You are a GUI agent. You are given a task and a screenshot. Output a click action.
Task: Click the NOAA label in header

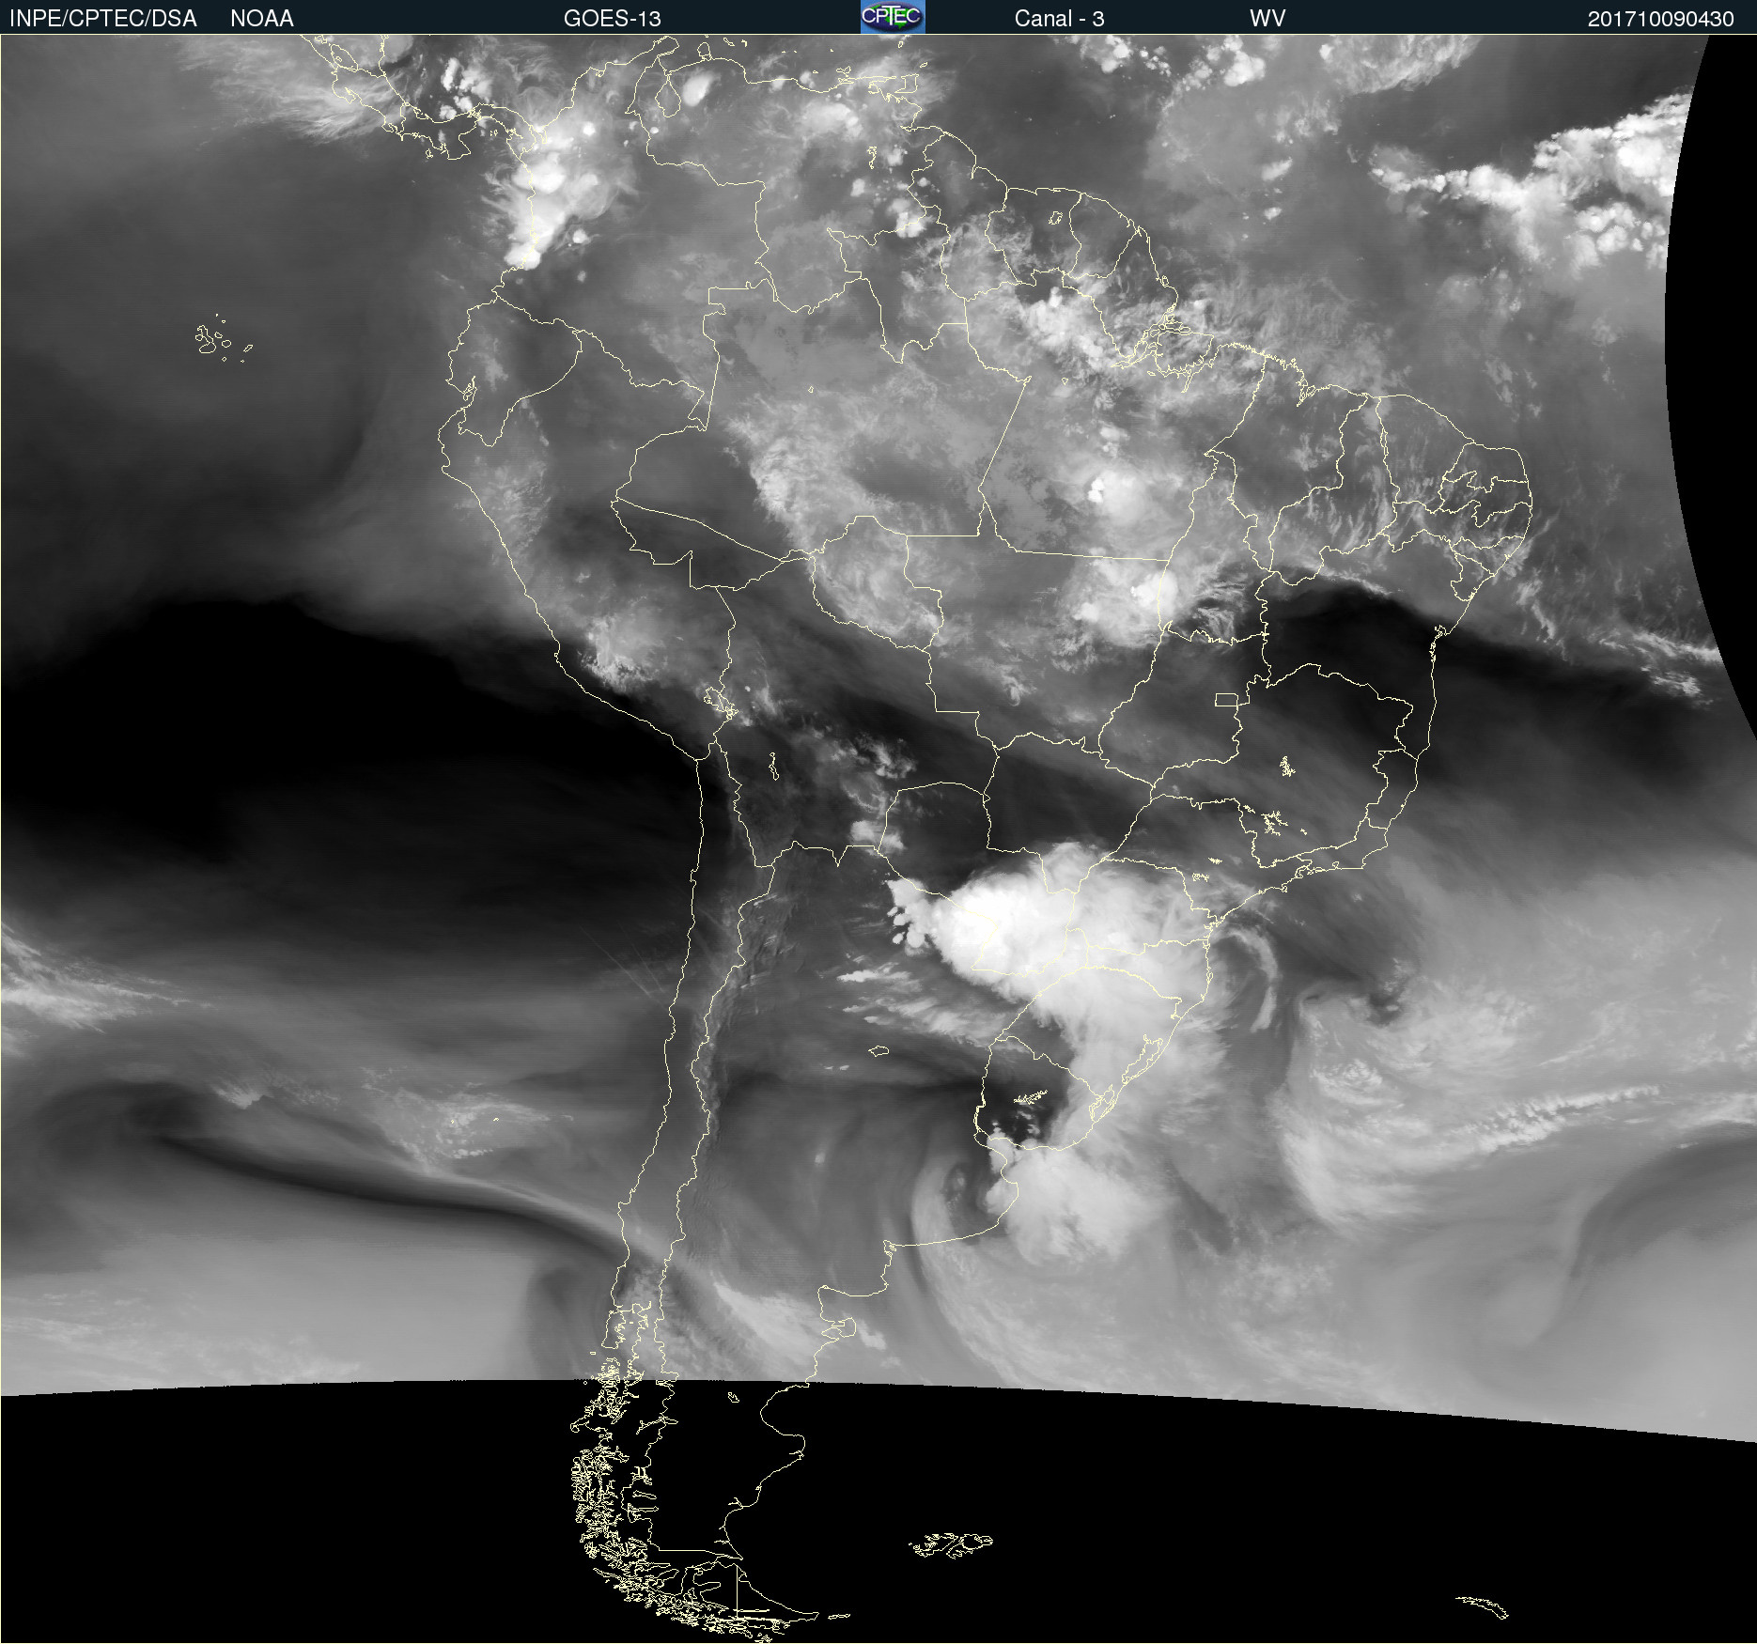coord(262,19)
